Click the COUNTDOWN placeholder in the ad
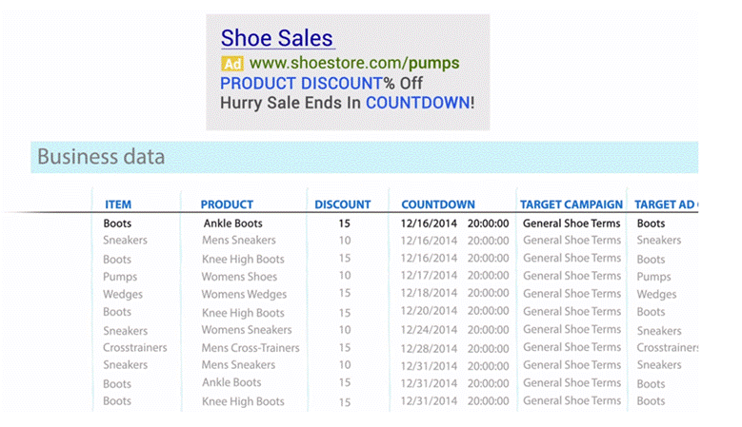742x427 pixels. pyautogui.click(x=417, y=102)
